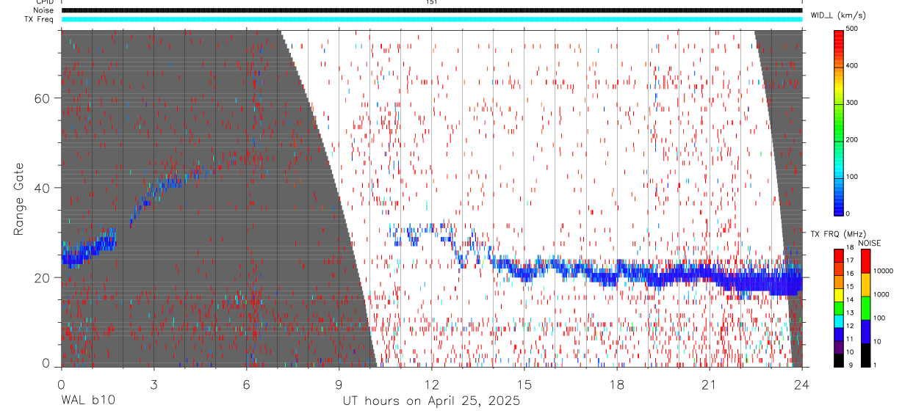
Task: Click the 20 tick on Range Gate axis
Action: [x=41, y=277]
